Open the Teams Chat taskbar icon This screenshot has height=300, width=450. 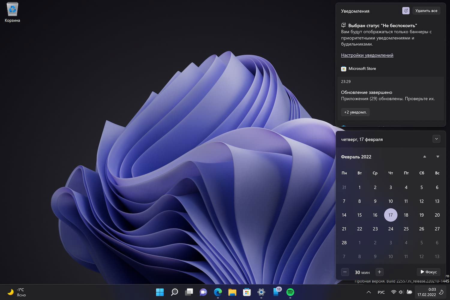tap(203, 292)
